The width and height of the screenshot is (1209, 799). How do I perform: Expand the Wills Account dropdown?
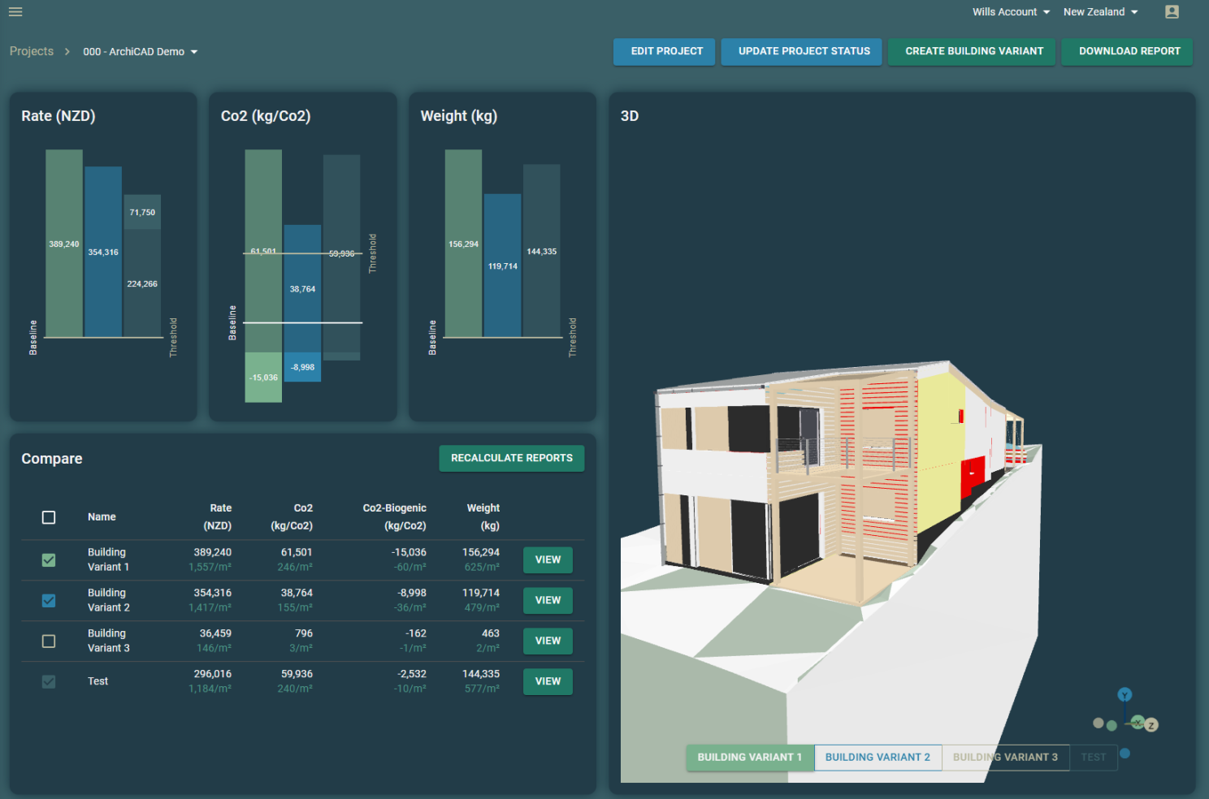click(x=1011, y=12)
